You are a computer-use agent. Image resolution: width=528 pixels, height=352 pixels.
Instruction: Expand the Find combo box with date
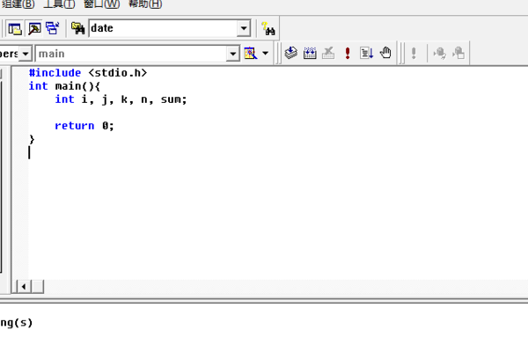[244, 28]
